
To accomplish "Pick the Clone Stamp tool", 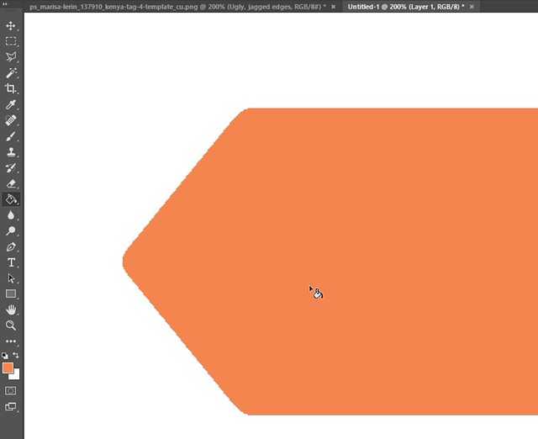I will (x=11, y=152).
